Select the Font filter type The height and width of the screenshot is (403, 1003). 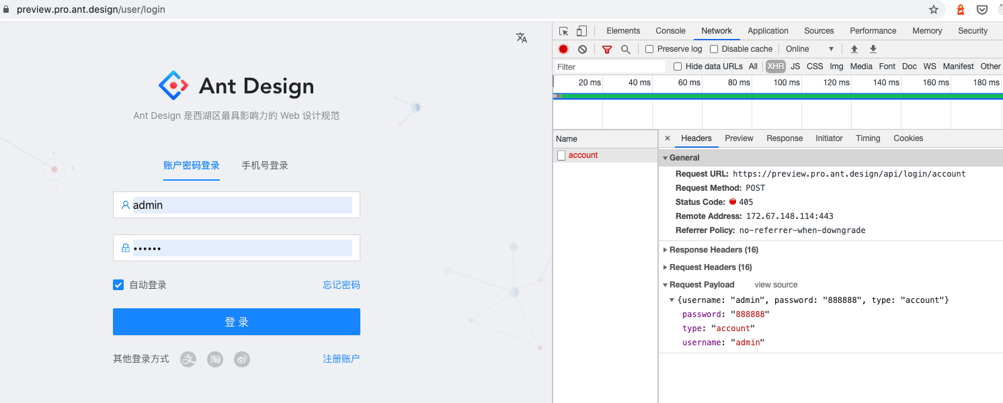point(887,66)
